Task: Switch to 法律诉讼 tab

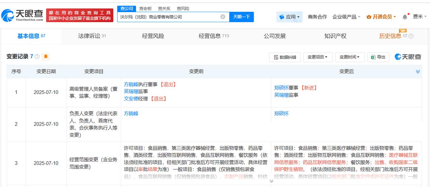Action: tap(92, 36)
